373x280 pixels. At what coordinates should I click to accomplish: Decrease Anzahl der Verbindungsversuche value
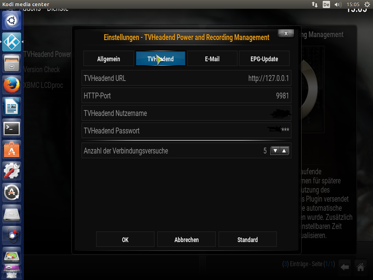(x=275, y=151)
